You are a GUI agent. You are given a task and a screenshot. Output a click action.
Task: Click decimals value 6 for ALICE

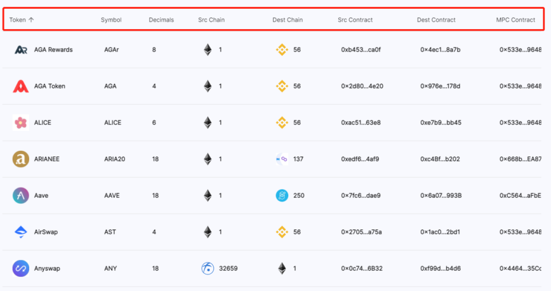coord(154,123)
